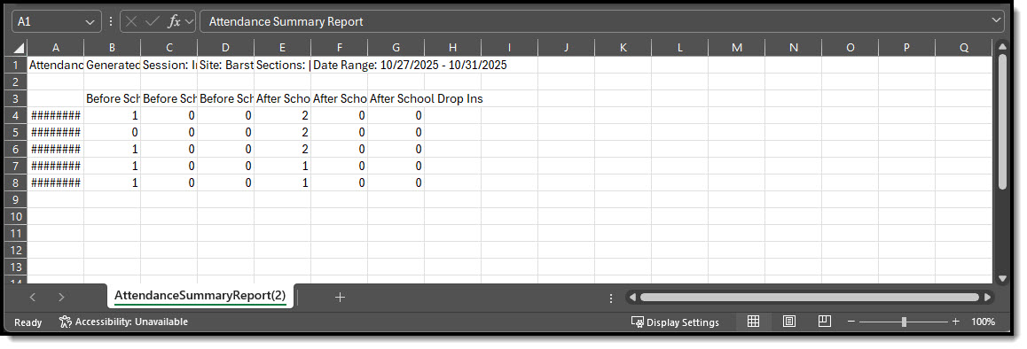
Task: Add a new sheet with plus button
Action: point(340,297)
